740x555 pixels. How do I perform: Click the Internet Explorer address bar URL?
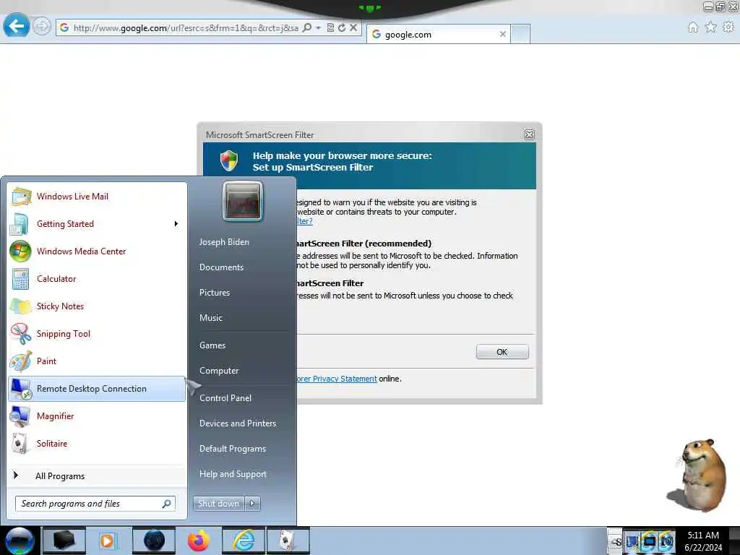(186, 28)
